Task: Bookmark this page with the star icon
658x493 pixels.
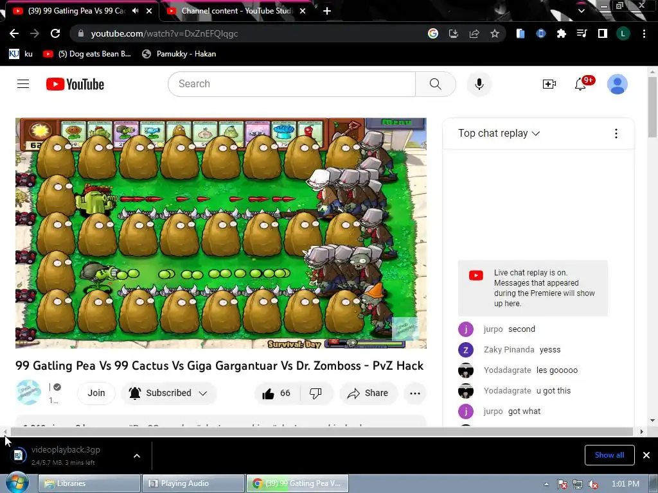Action: click(x=495, y=33)
